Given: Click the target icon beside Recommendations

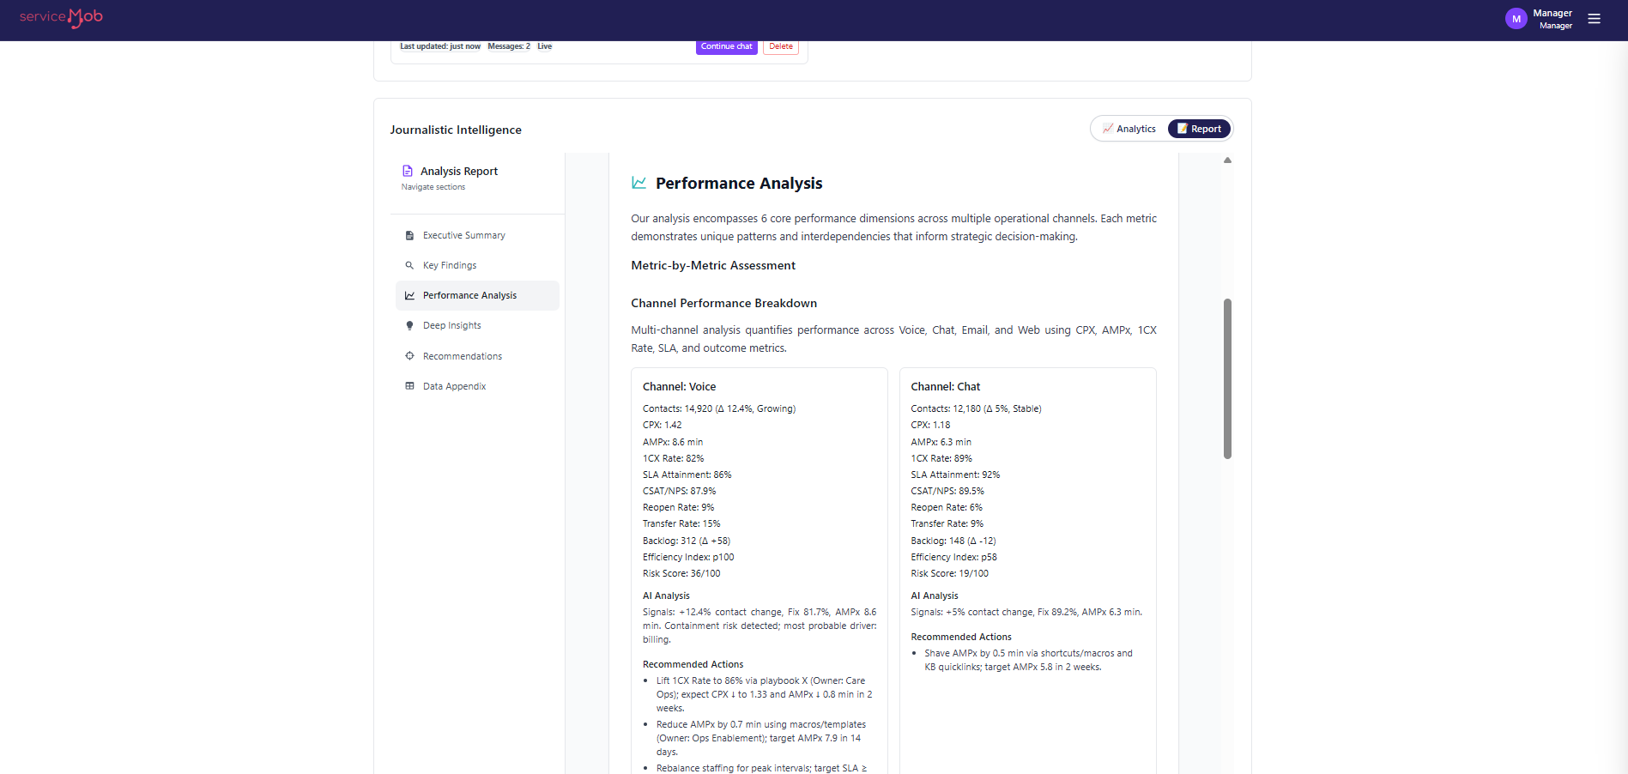Looking at the screenshot, I should click(x=410, y=355).
